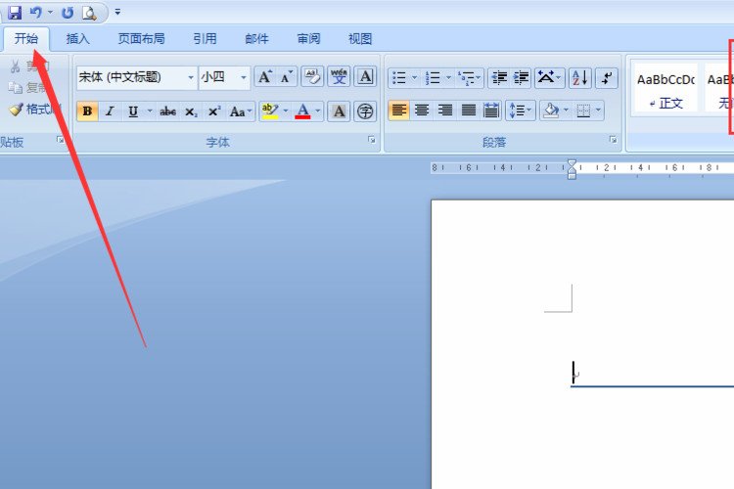The image size is (734, 489).
Task: Open shading color dropdown arrow
Action: (x=566, y=111)
